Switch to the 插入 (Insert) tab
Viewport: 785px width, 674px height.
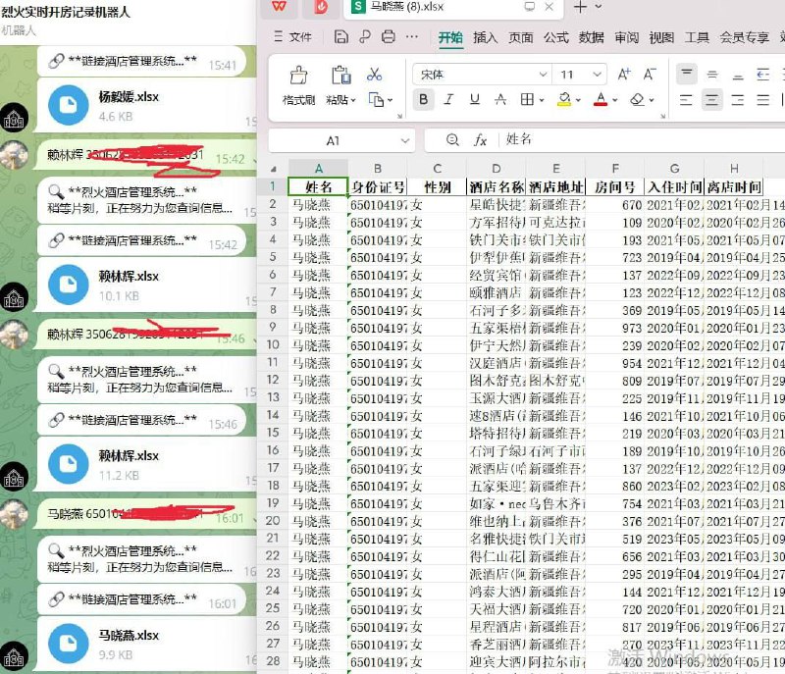coord(485,37)
